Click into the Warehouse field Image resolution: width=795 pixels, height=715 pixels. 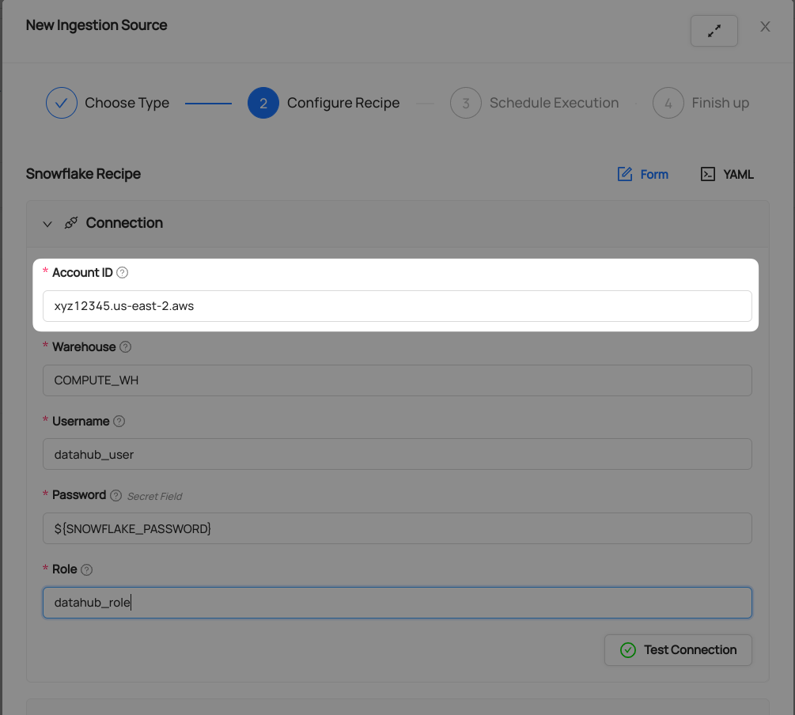pyautogui.click(x=397, y=380)
